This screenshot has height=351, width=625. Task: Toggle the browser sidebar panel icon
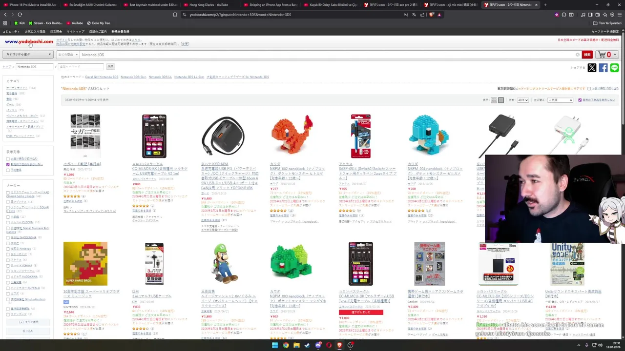pyautogui.click(x=590, y=15)
